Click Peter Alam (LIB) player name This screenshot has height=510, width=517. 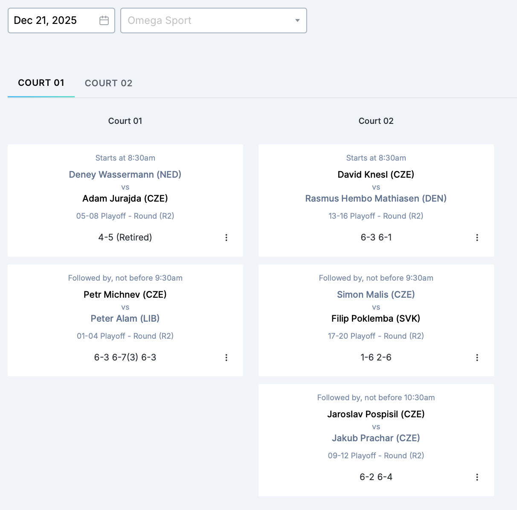(125, 318)
